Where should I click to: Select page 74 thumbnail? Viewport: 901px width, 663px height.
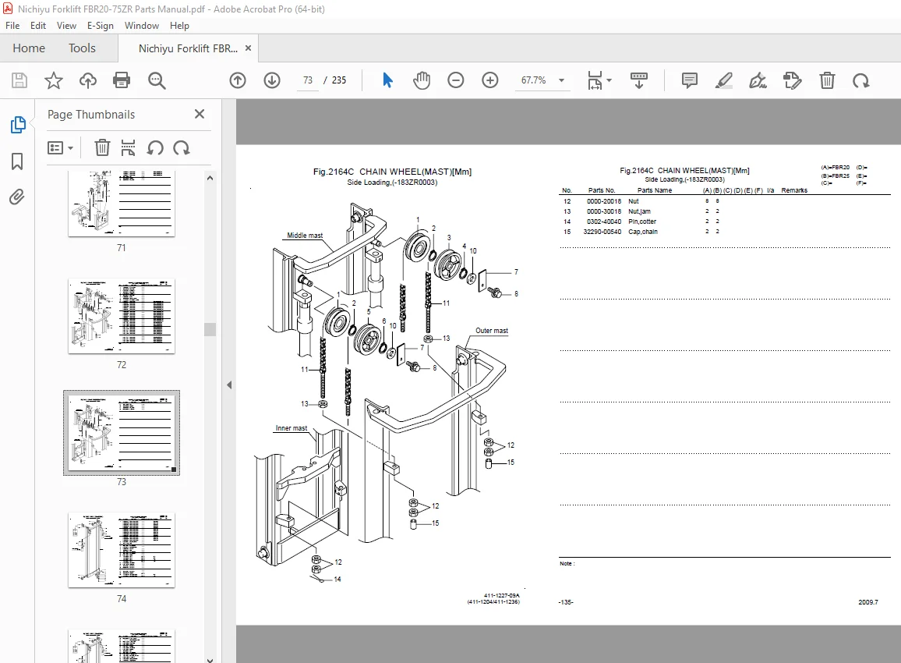(x=122, y=550)
